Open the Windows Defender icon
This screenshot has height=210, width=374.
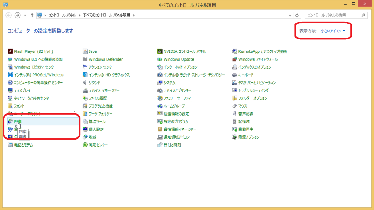pyautogui.click(x=85, y=59)
